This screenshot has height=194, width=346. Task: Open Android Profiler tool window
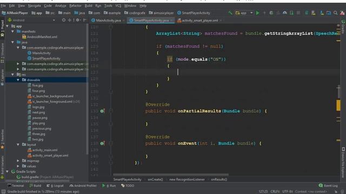point(83,185)
